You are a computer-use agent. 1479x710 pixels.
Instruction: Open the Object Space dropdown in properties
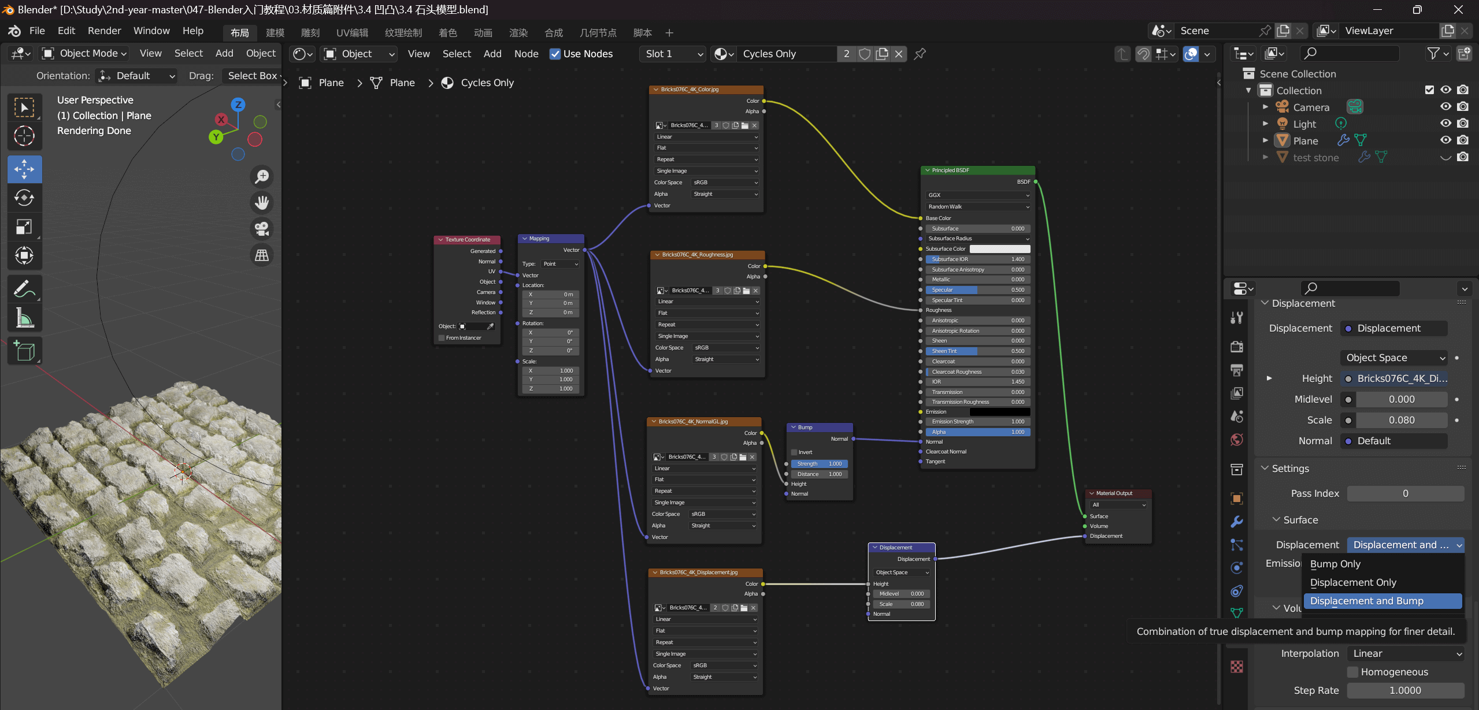tap(1393, 358)
